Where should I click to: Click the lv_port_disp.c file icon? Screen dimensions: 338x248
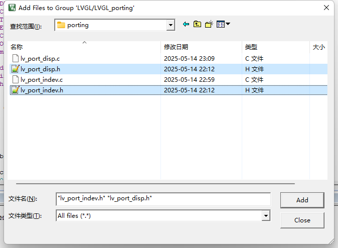pyautogui.click(x=16, y=59)
